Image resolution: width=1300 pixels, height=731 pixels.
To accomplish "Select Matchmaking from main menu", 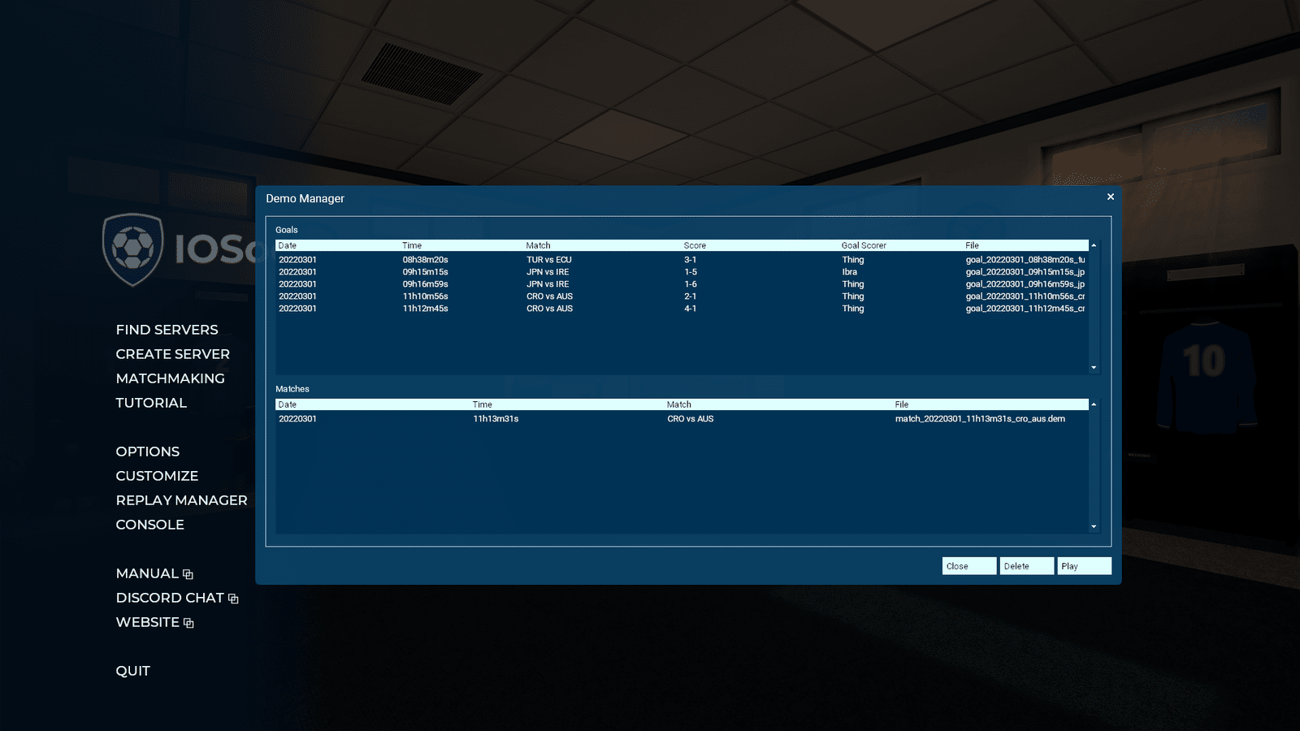I will 170,378.
